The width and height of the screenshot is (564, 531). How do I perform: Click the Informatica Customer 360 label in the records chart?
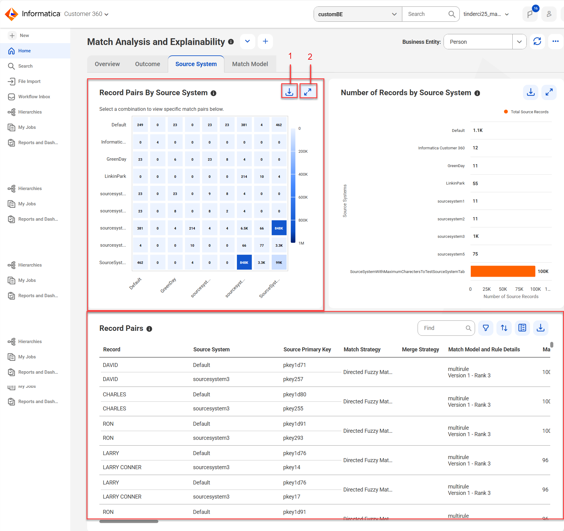tap(441, 148)
